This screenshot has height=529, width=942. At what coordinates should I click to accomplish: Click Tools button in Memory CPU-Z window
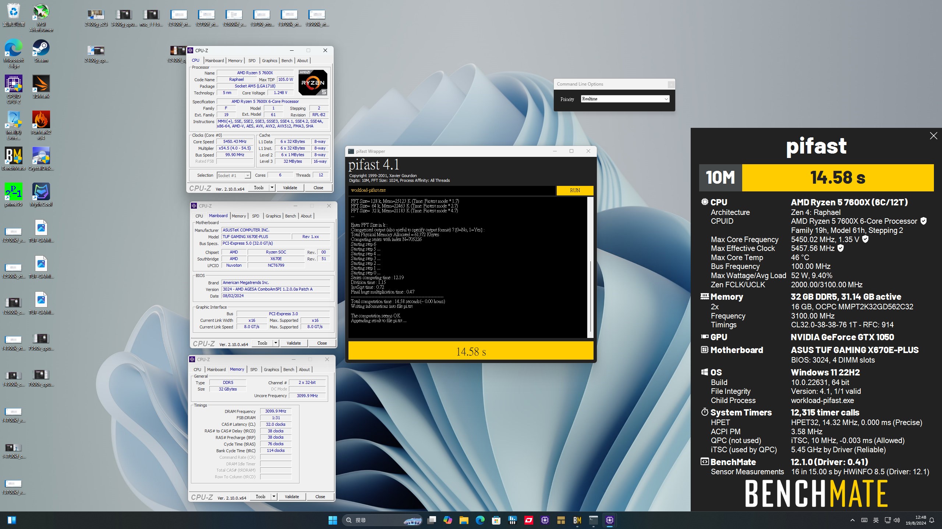click(x=261, y=497)
